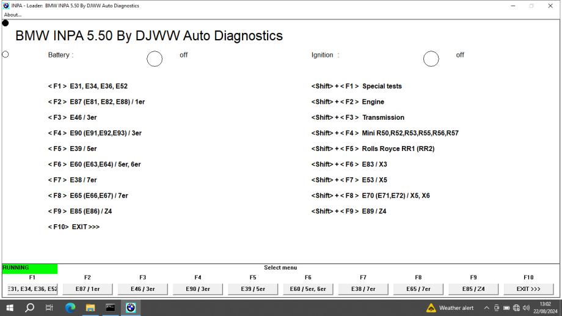This screenshot has width=562, height=316.
Task: Click the green RUNNING status label
Action: [x=30, y=268]
